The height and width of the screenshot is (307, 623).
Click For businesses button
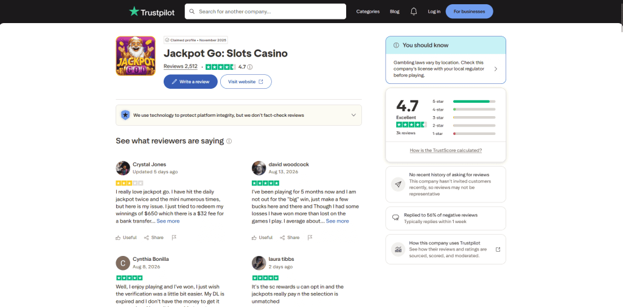pos(469,12)
